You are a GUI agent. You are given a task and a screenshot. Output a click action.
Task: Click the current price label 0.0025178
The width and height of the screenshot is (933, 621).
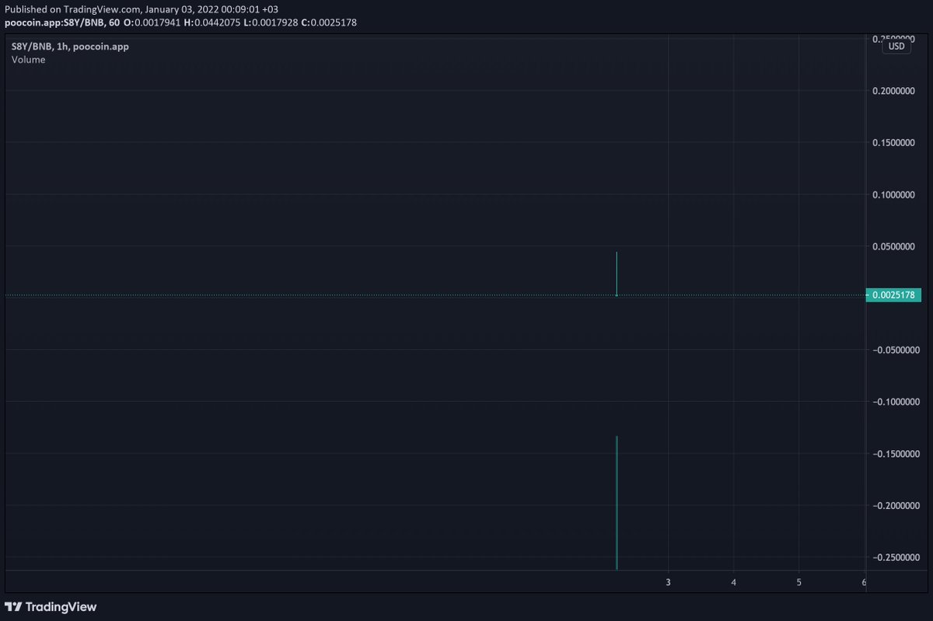click(893, 295)
